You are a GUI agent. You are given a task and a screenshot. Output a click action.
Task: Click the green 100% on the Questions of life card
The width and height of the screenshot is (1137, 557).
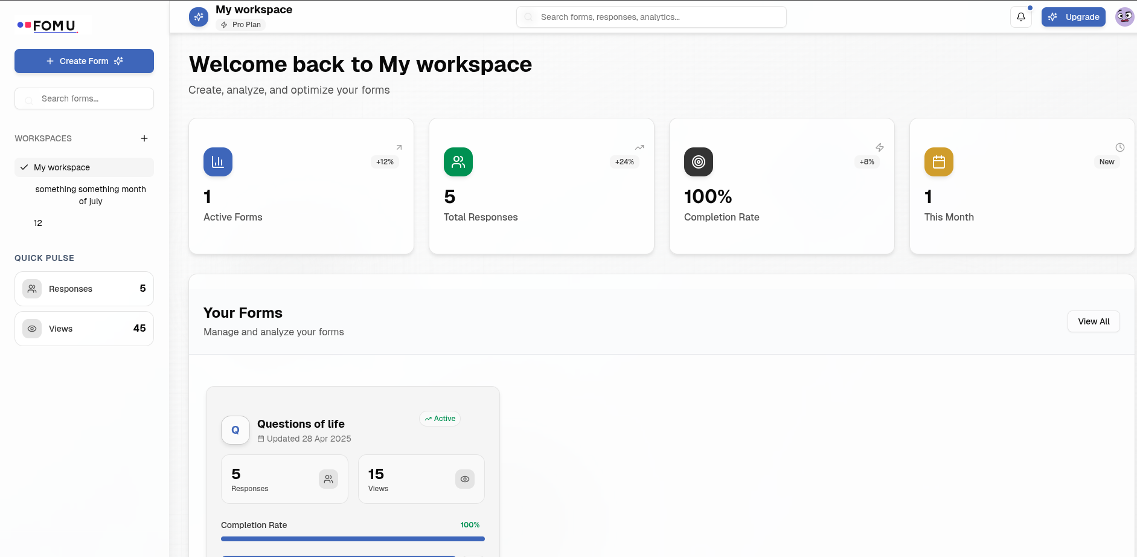click(470, 525)
